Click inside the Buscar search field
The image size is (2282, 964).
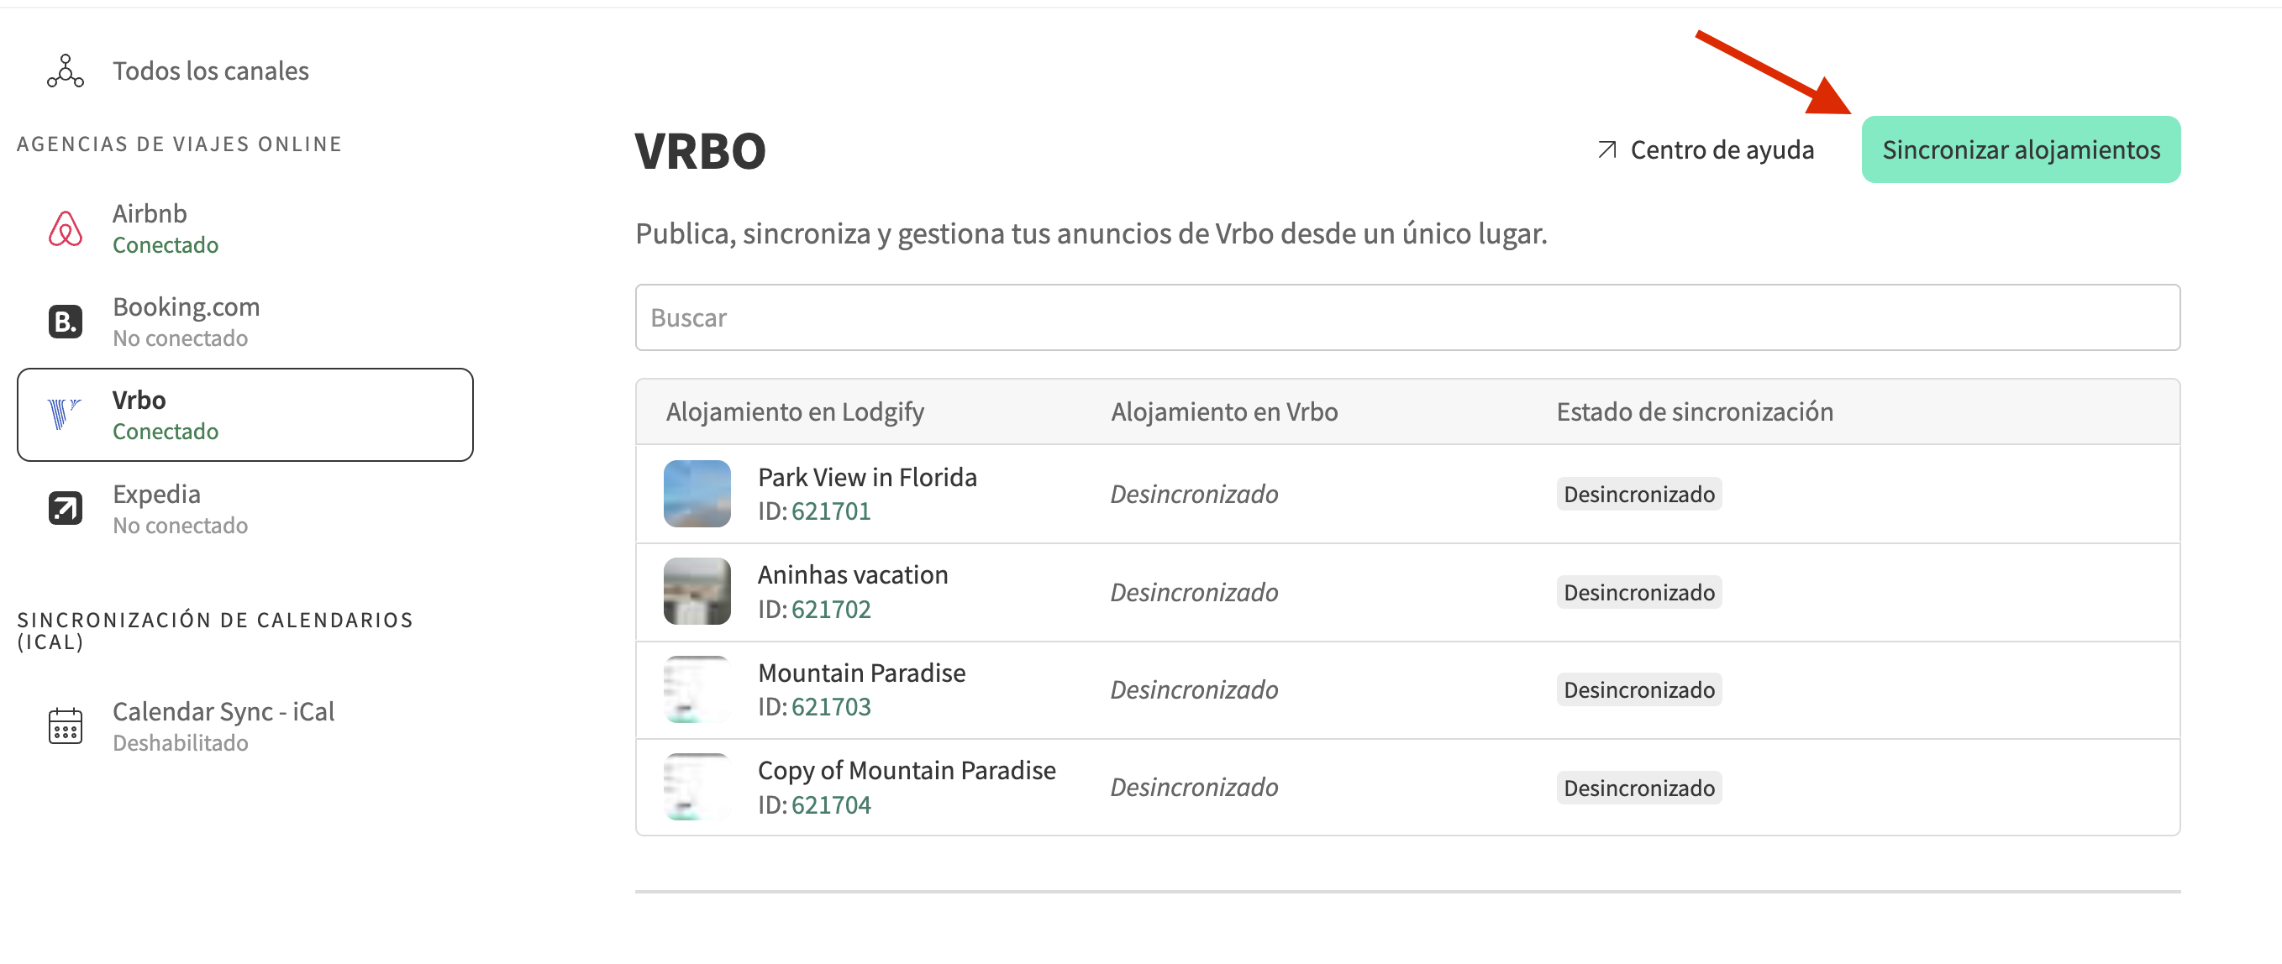[1407, 317]
